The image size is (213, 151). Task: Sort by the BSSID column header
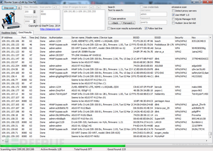144,38
